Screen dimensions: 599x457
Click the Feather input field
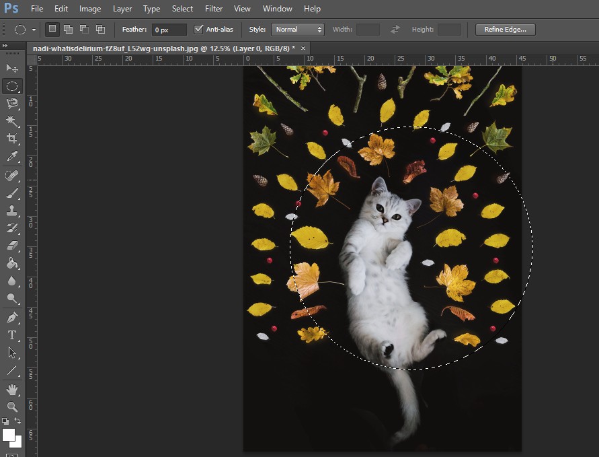pos(169,30)
